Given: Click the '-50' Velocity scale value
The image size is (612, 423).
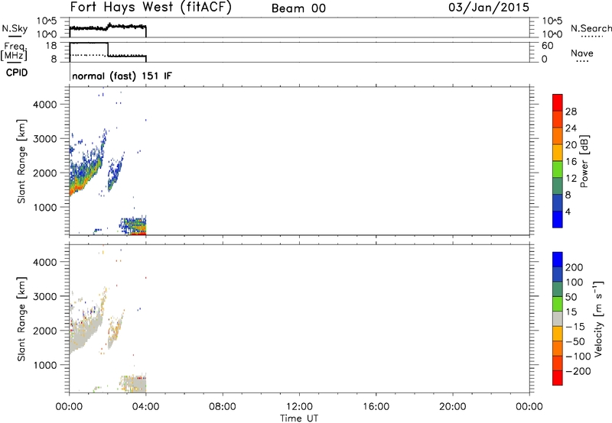Looking at the screenshot, I should 575,341.
